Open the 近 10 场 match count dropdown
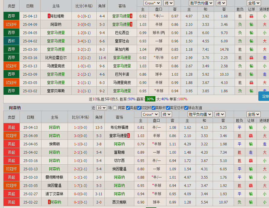Screen dimensions: 269x208 click(x=101, y=108)
